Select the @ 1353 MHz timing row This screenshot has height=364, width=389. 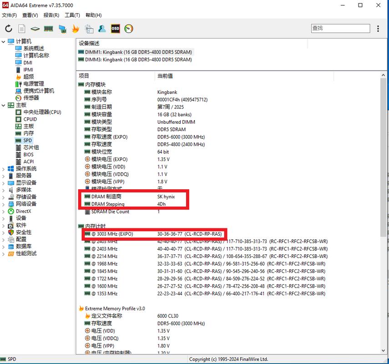pyautogui.click(x=205, y=293)
